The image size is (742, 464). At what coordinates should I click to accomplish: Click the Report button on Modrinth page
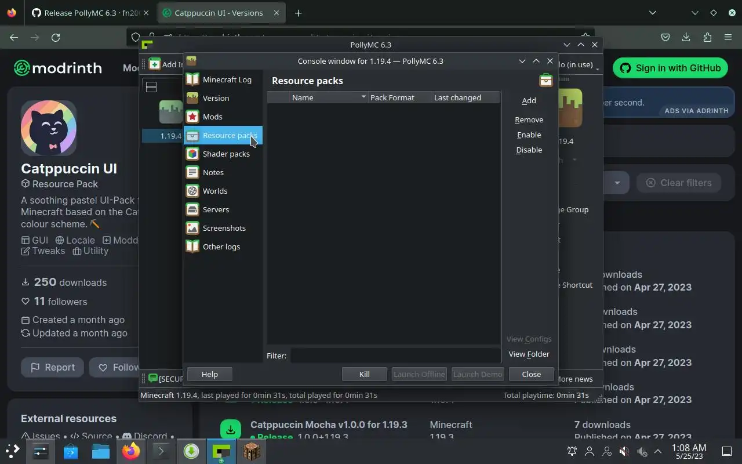(53, 367)
